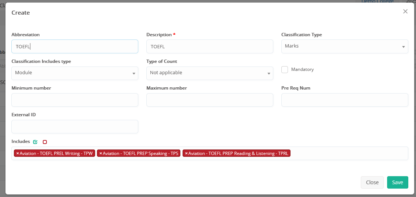
Task: Click the select-all icon beside Includes
Action: point(35,142)
